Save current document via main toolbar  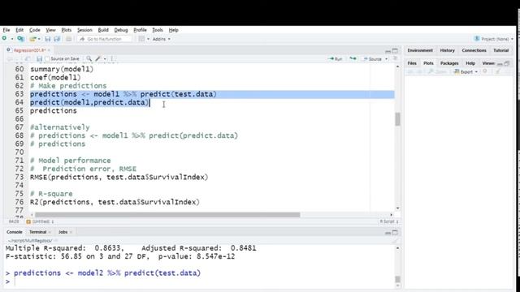48,39
